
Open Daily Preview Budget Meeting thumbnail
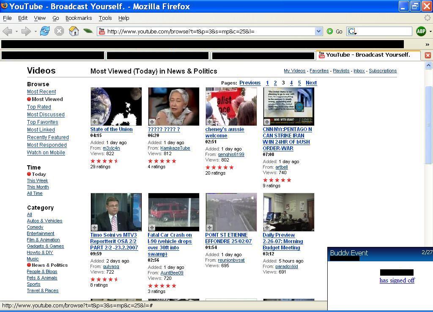[x=288, y=212]
